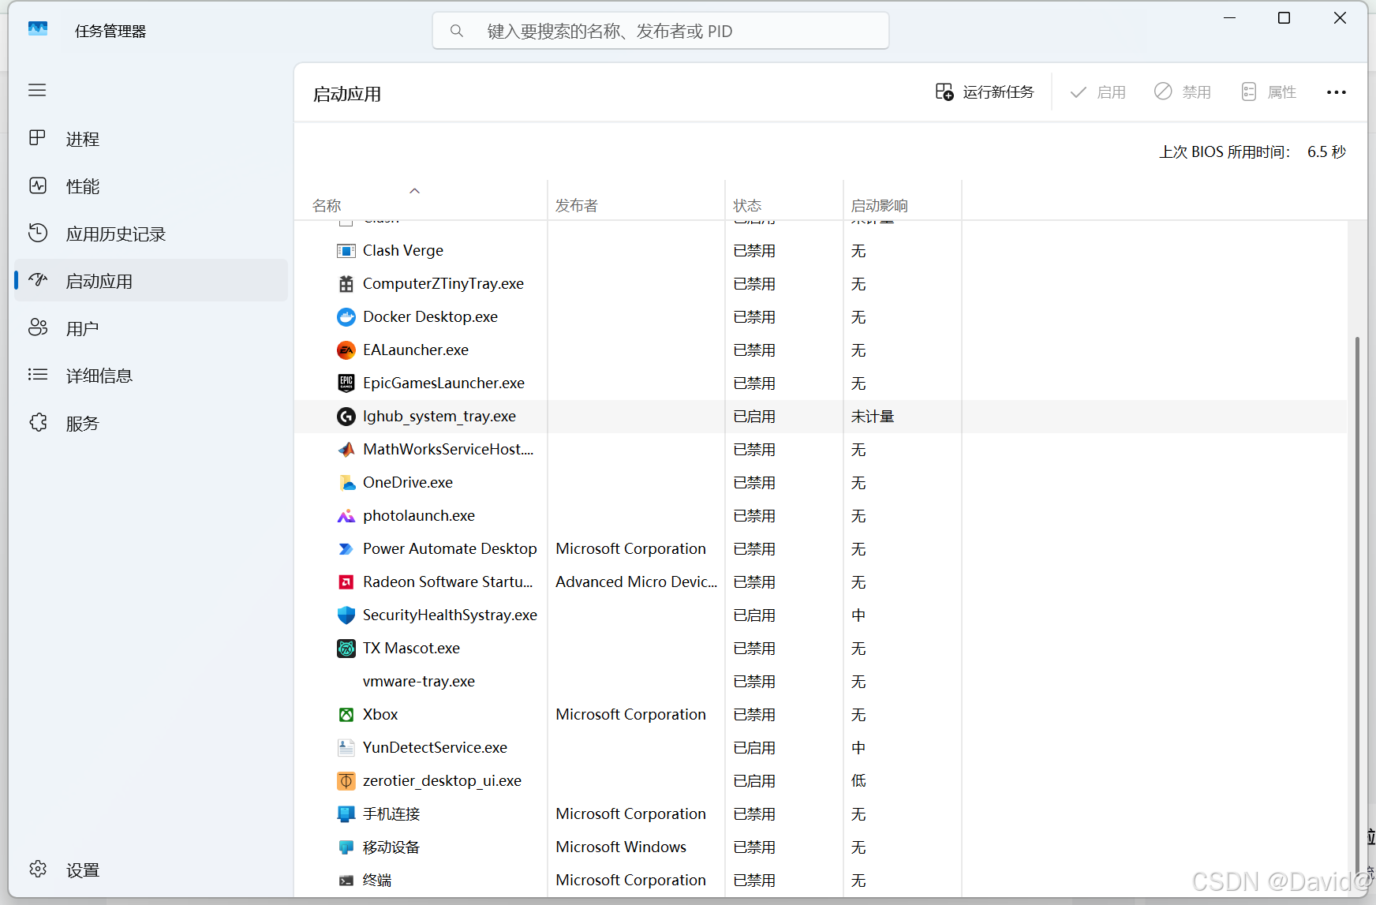Screen dimensions: 1376x905
Task: Click the search magnifier icon
Action: (x=456, y=31)
